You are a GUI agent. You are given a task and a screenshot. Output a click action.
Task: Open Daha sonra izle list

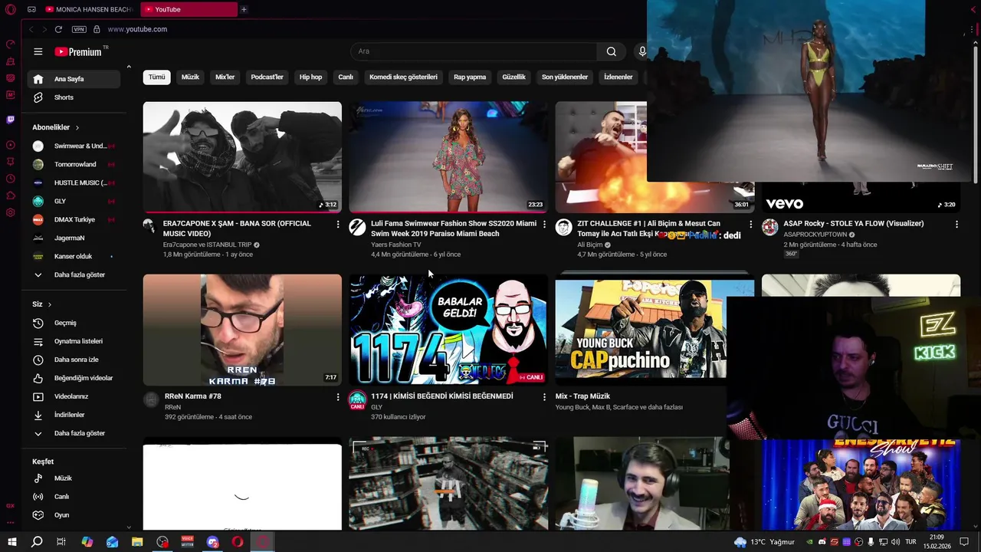coord(74,360)
